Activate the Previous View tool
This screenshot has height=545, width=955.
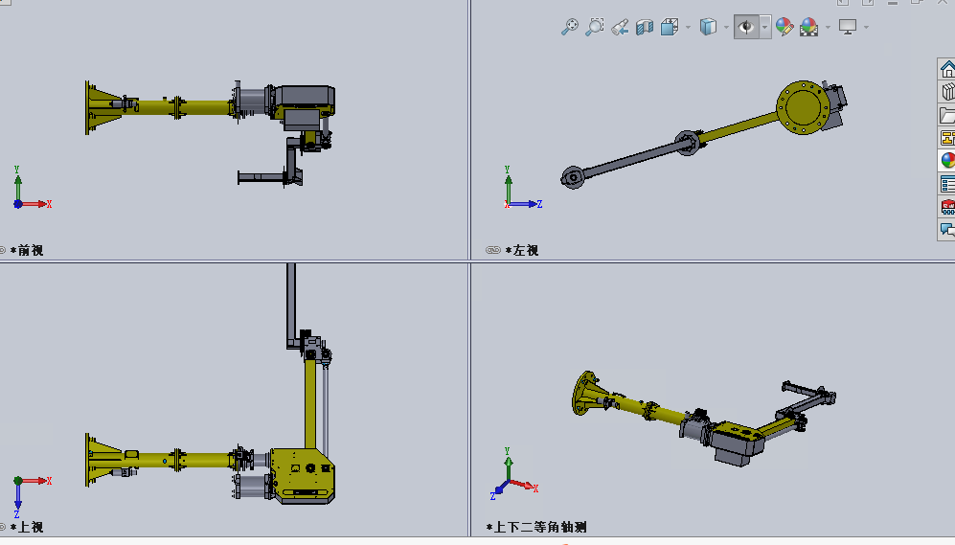tap(620, 28)
